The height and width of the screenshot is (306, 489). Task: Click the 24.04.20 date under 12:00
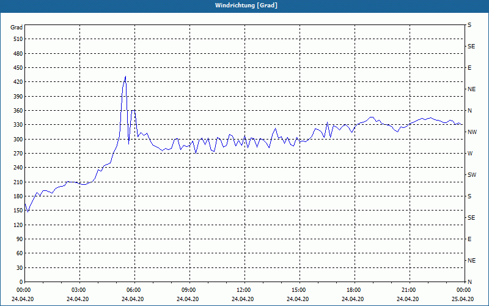click(x=243, y=299)
